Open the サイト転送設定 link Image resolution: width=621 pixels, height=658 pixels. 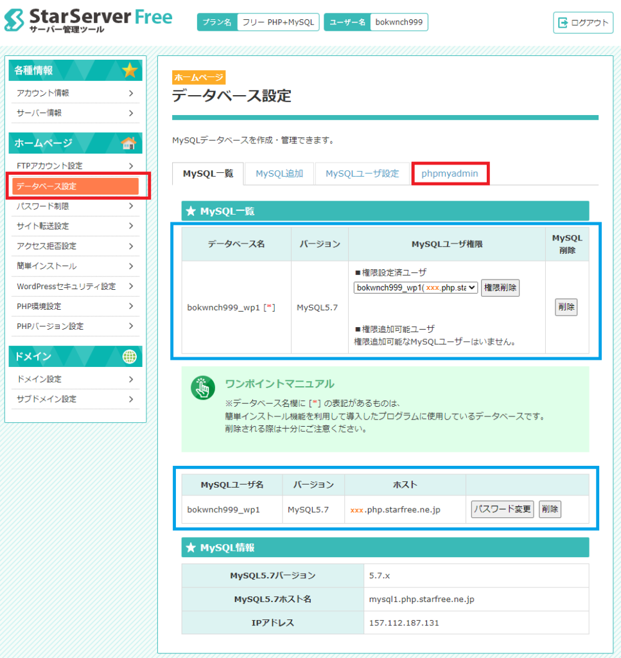[43, 226]
